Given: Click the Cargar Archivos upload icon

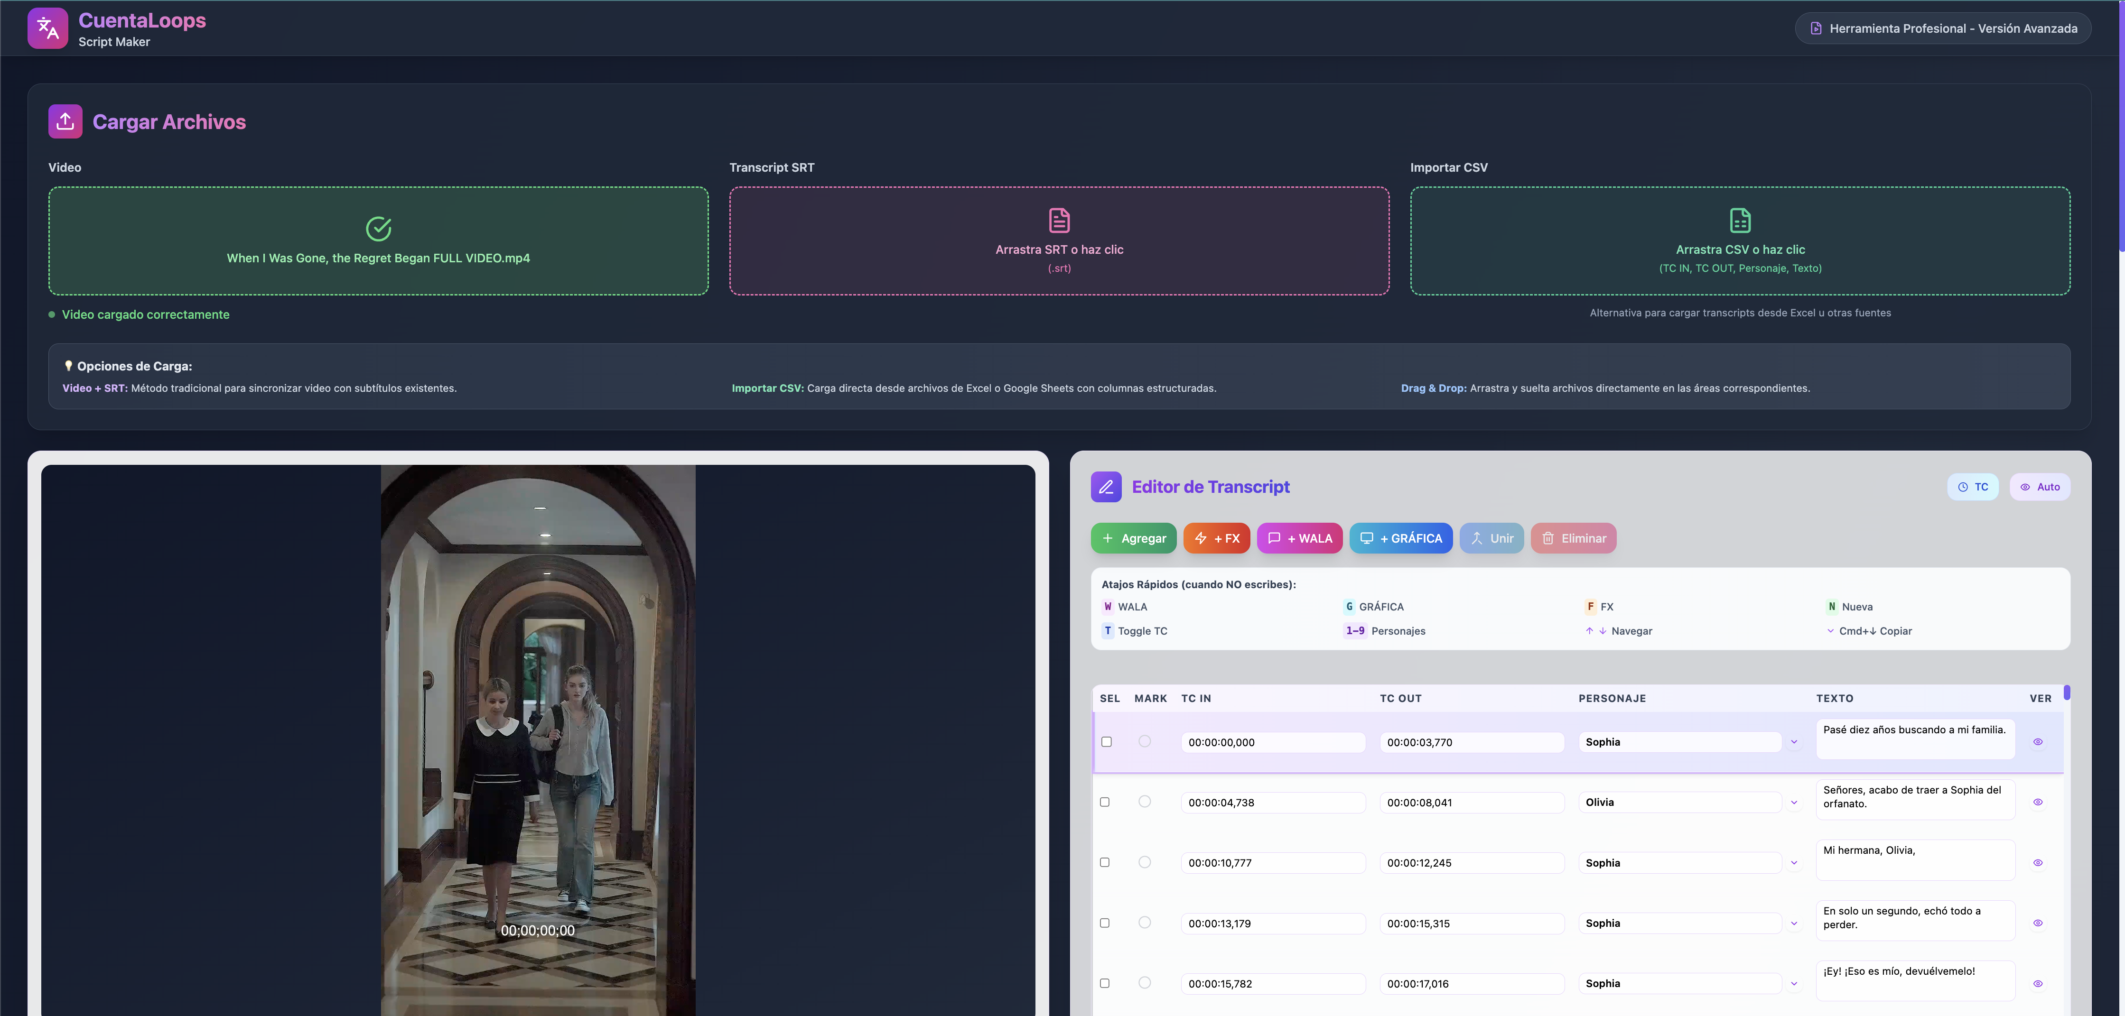Looking at the screenshot, I should pyautogui.click(x=65, y=121).
